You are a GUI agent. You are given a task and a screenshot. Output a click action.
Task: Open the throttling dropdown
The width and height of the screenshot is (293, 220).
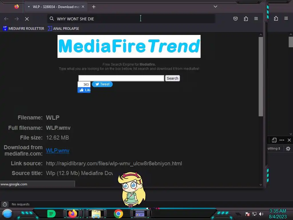pyautogui.click(x=274, y=149)
